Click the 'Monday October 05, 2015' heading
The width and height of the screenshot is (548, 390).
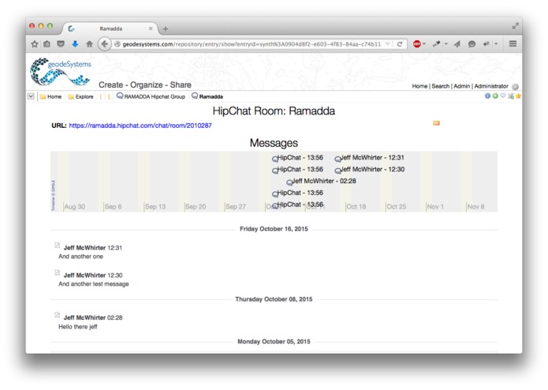274,342
